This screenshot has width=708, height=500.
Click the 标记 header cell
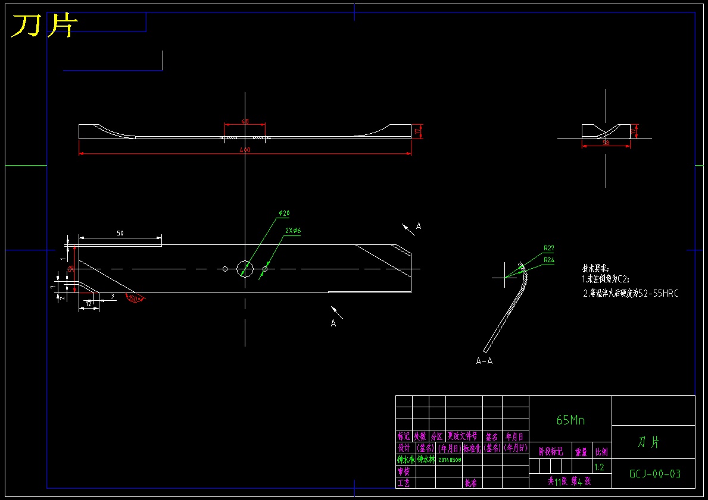pos(404,436)
